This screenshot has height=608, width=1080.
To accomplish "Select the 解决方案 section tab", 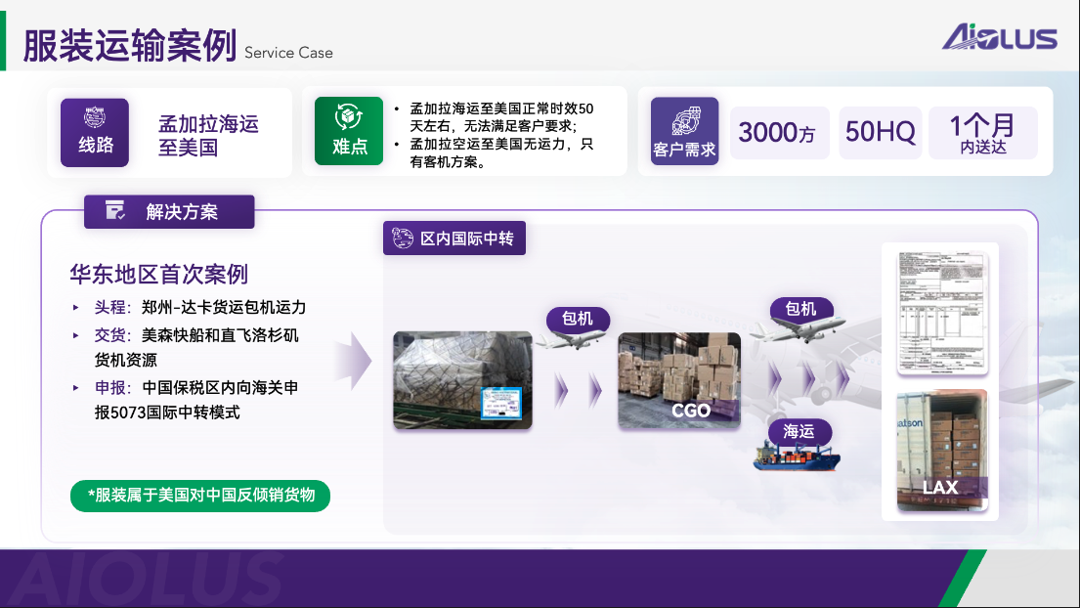I will pos(169,211).
